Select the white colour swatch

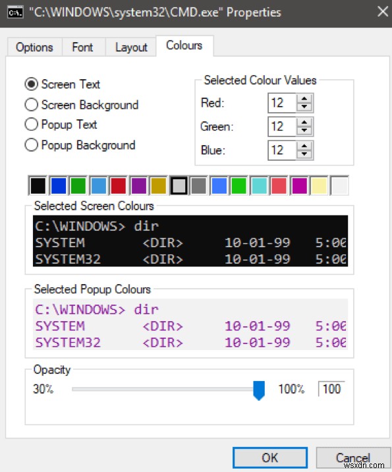tap(339, 185)
